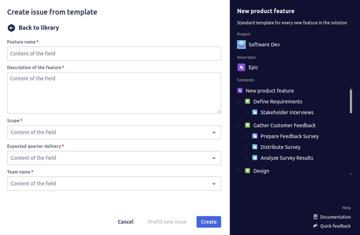This screenshot has width=360, height=235.
Task: Click the Feature name input field
Action: tap(114, 53)
